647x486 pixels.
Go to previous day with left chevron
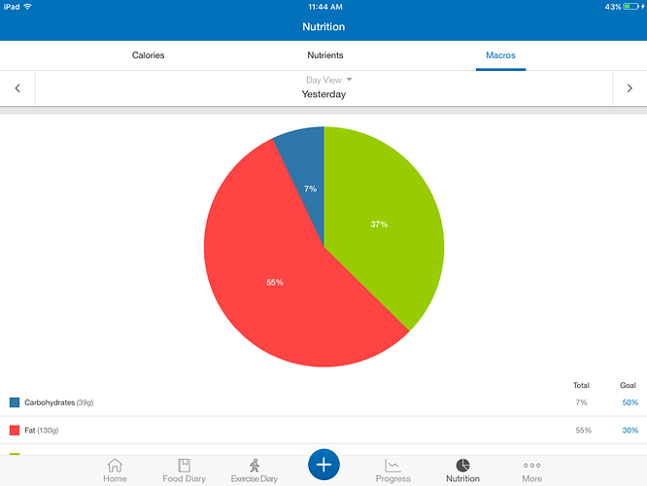click(17, 87)
